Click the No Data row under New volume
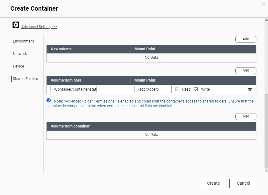 (151, 57)
